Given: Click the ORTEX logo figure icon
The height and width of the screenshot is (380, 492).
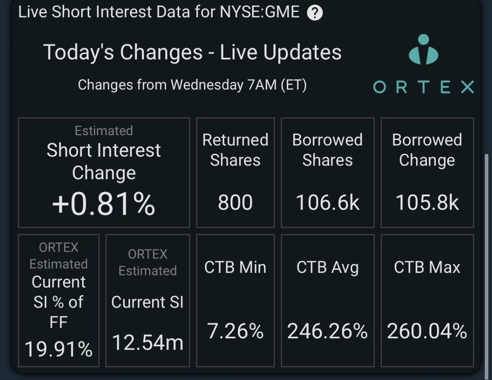Looking at the screenshot, I should (423, 49).
